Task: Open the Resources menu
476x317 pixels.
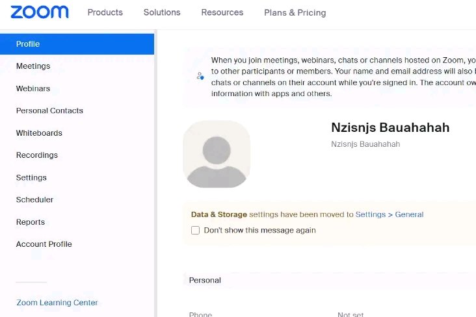Action: pos(222,12)
